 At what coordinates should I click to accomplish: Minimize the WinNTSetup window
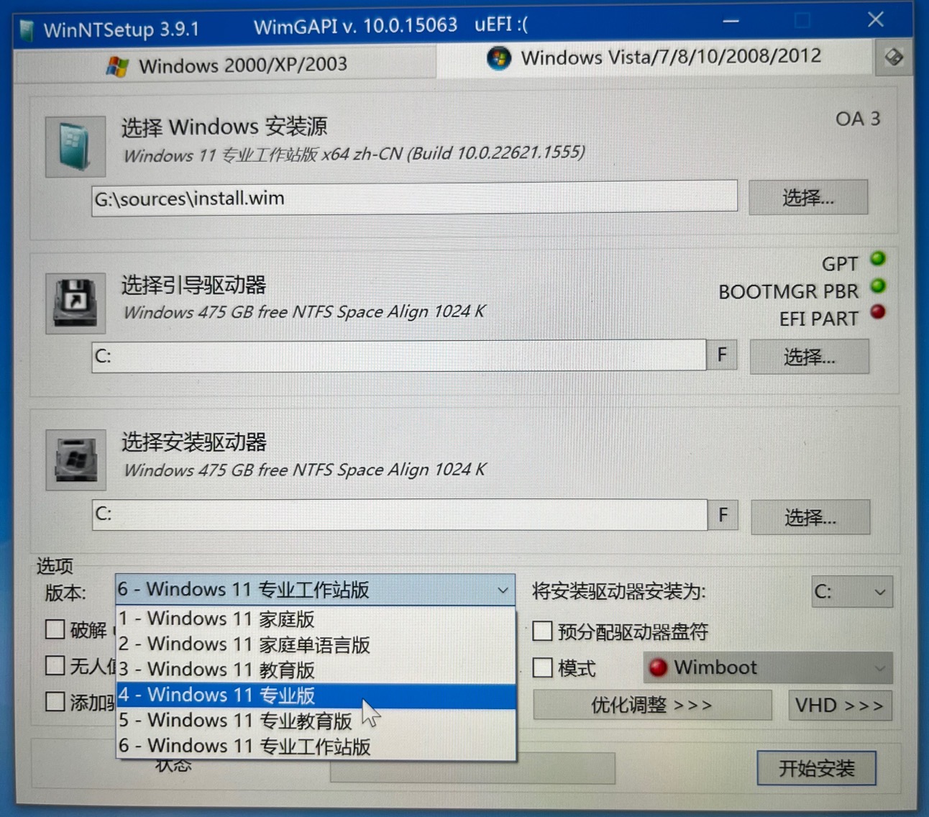click(x=731, y=22)
